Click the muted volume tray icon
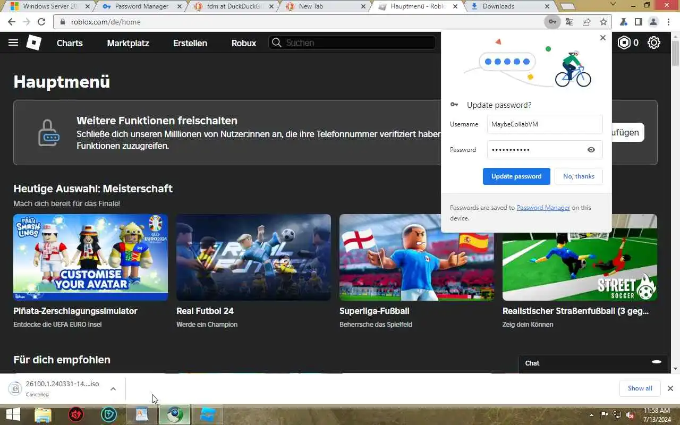The image size is (680, 425). [630, 414]
